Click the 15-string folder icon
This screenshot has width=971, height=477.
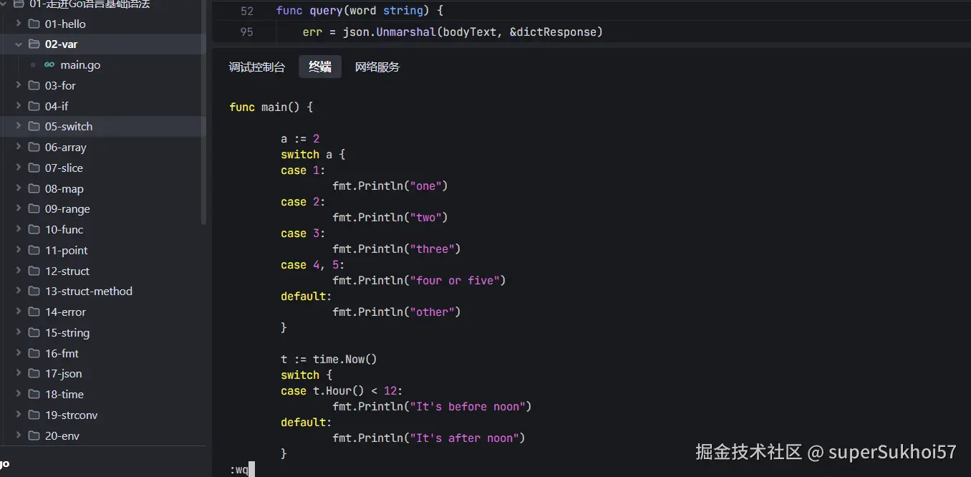[34, 332]
